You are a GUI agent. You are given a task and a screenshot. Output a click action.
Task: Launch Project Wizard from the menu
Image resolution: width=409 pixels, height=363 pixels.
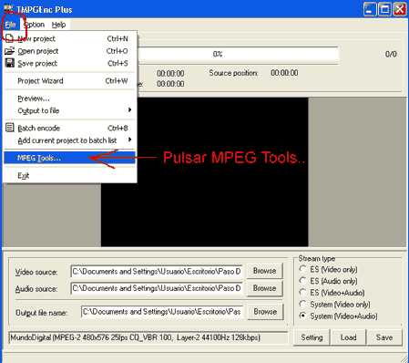click(x=70, y=81)
